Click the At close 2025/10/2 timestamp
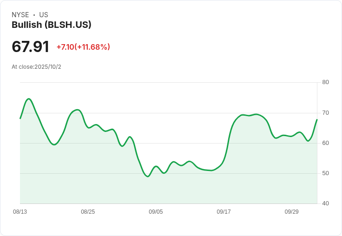Viewport: 342px width, 236px height. click(x=37, y=67)
